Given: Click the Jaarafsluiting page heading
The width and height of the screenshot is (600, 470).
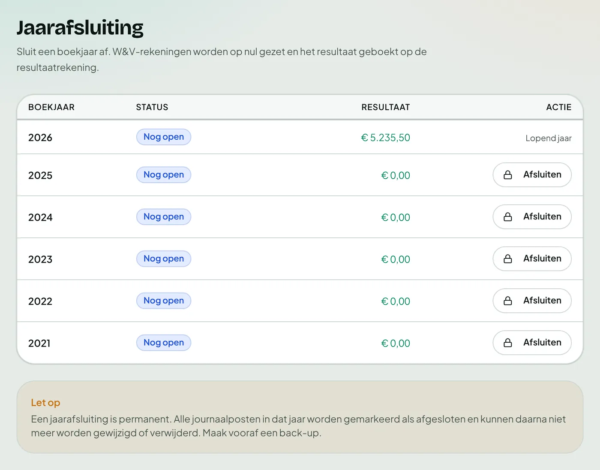Looking at the screenshot, I should tap(80, 28).
